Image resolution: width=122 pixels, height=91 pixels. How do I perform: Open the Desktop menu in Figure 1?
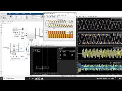[x=58, y=15]
